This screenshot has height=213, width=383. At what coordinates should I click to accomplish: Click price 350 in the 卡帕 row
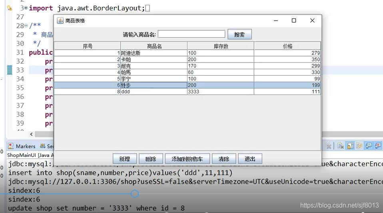[287, 59]
